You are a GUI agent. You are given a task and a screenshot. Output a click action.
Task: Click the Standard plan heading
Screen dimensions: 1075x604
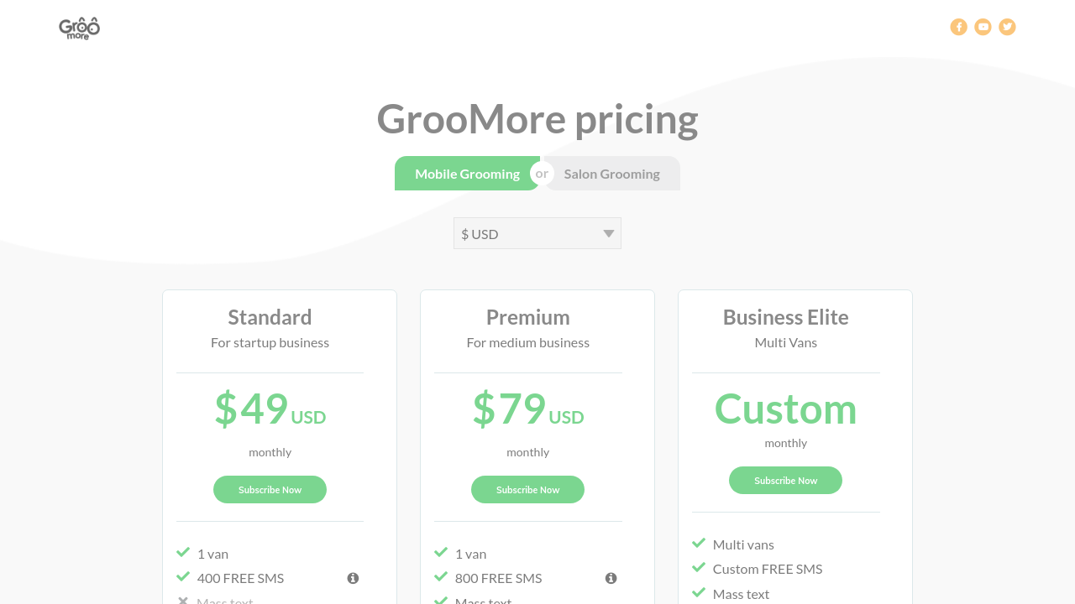coord(270,317)
